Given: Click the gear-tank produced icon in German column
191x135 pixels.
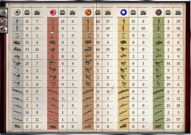Looking at the screenshot, I should click(27, 12).
